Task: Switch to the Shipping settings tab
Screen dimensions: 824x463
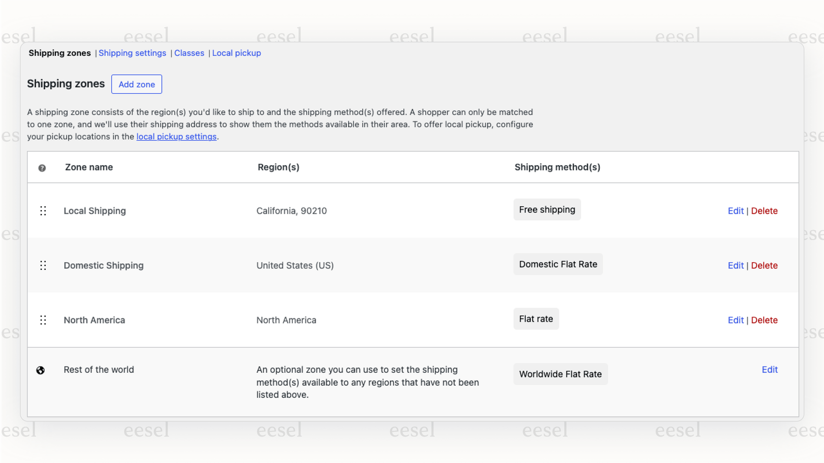Action: 132,53
